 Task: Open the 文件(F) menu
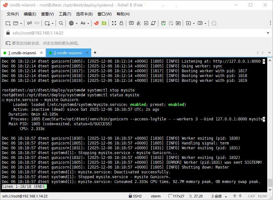coord(13,14)
